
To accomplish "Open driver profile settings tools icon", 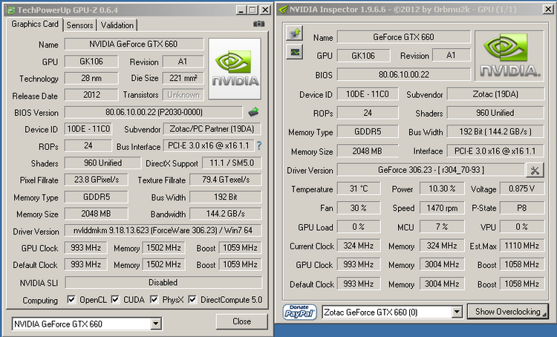I will point(534,170).
